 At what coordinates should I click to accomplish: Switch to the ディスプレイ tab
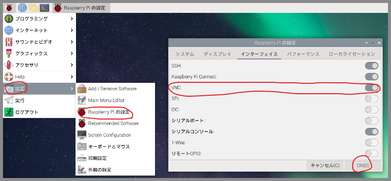(218, 54)
